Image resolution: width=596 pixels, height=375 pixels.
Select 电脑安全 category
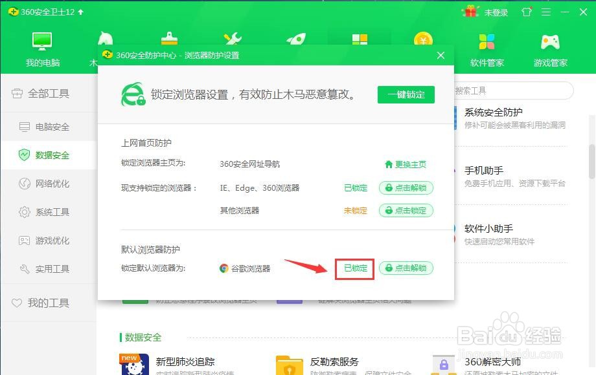coord(49,127)
